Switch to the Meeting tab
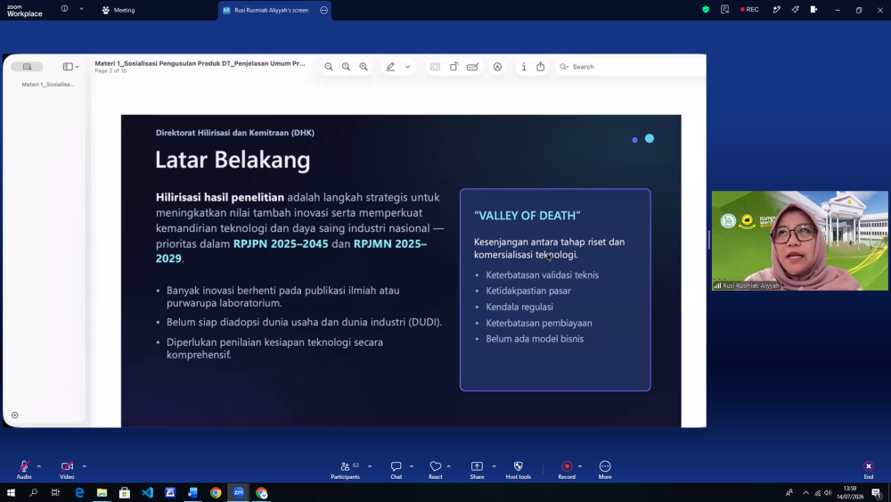The height and width of the screenshot is (502, 891). pyautogui.click(x=119, y=10)
